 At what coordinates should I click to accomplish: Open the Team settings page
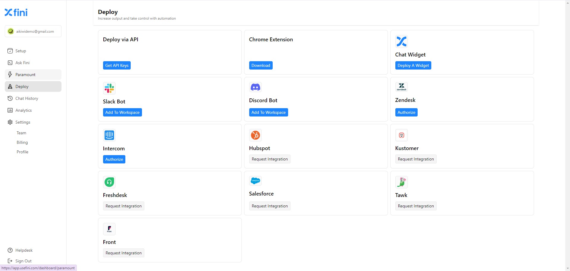point(21,133)
